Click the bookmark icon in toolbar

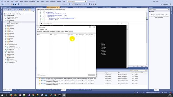[x=89, y=4]
